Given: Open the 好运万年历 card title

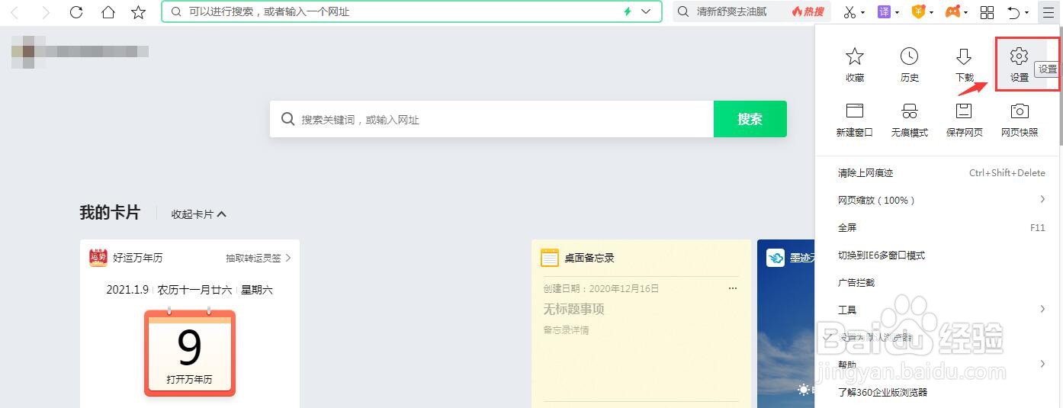Looking at the screenshot, I should pos(138,258).
